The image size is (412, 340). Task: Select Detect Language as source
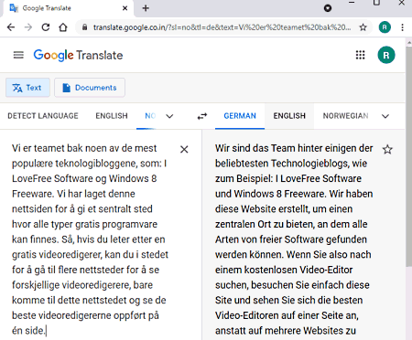tap(43, 116)
